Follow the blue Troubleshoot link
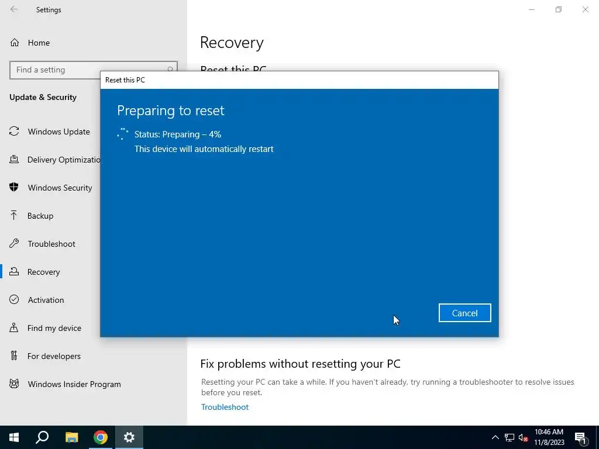This screenshot has height=449, width=599. tap(225, 407)
